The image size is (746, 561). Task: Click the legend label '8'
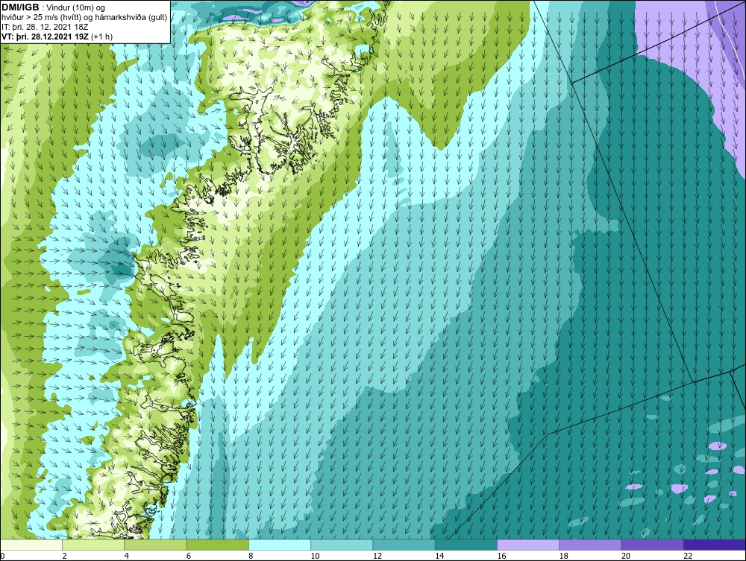pos(251,557)
